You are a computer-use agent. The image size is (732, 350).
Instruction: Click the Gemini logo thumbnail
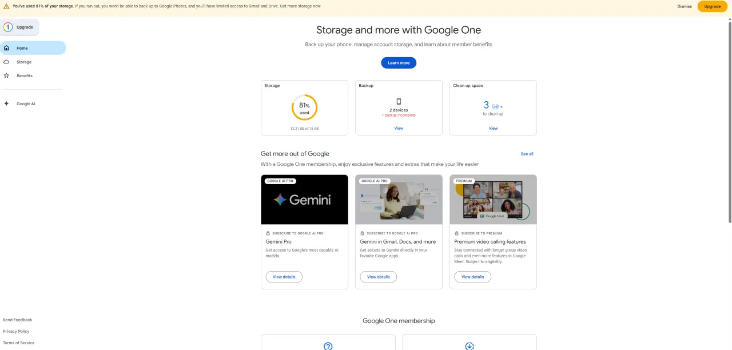point(304,200)
